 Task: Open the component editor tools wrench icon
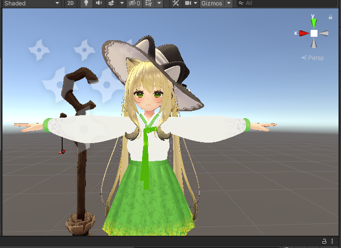pyautogui.click(x=175, y=3)
